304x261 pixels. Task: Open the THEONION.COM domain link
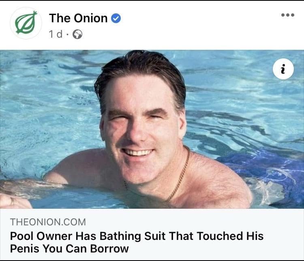(48, 222)
